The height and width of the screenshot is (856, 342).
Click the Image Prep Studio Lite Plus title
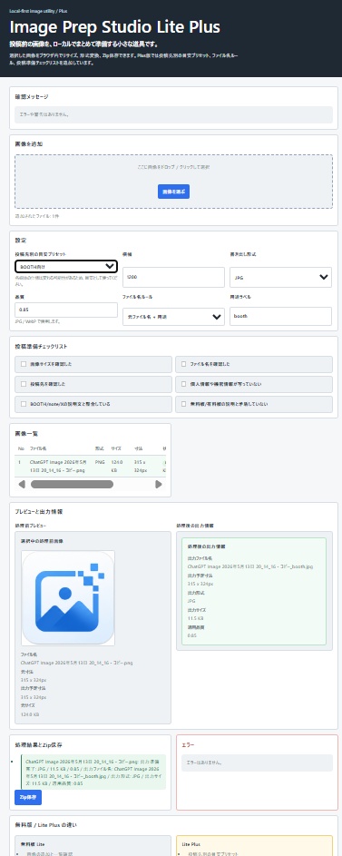pyautogui.click(x=115, y=26)
